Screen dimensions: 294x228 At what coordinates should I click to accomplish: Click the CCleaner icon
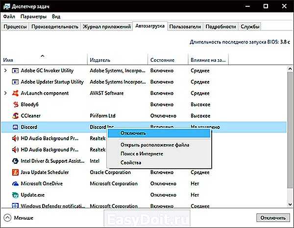click(15, 116)
